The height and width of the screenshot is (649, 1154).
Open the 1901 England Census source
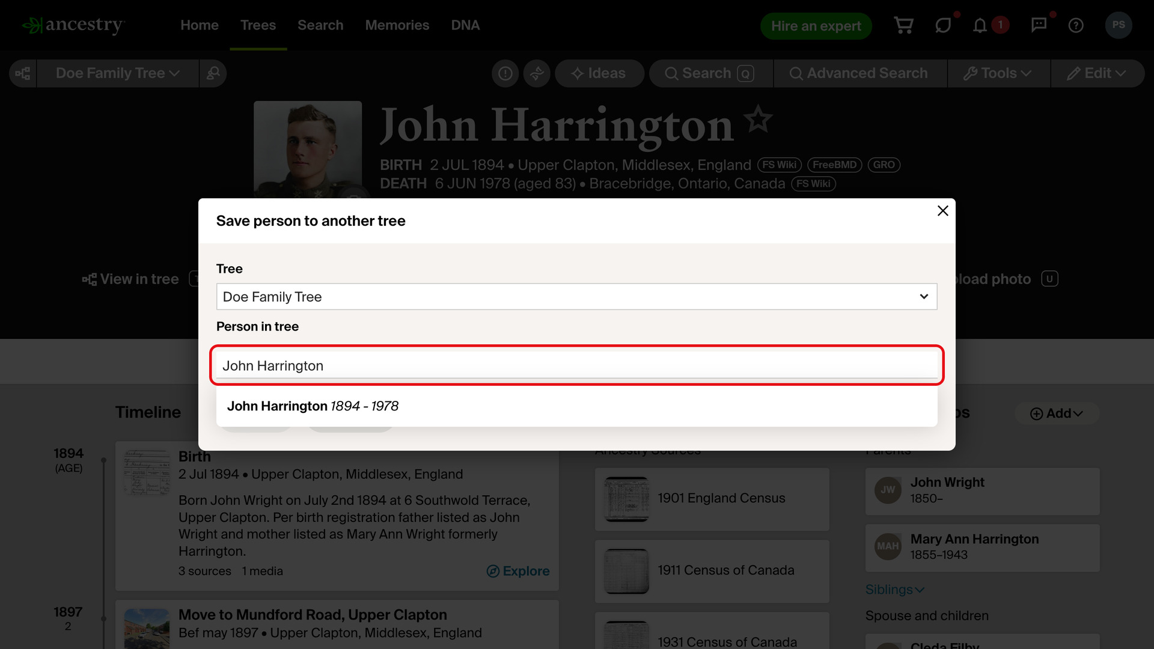pos(712,499)
